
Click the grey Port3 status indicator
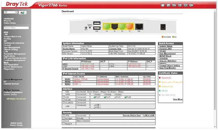click(x=115, y=97)
